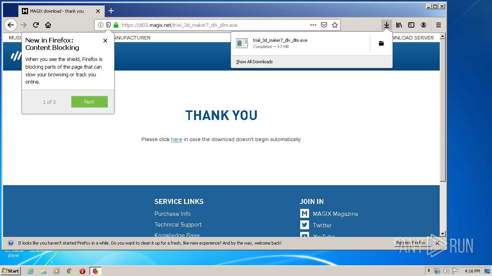Show hidden system tray icons
This screenshot has width=492, height=276.
point(429,271)
